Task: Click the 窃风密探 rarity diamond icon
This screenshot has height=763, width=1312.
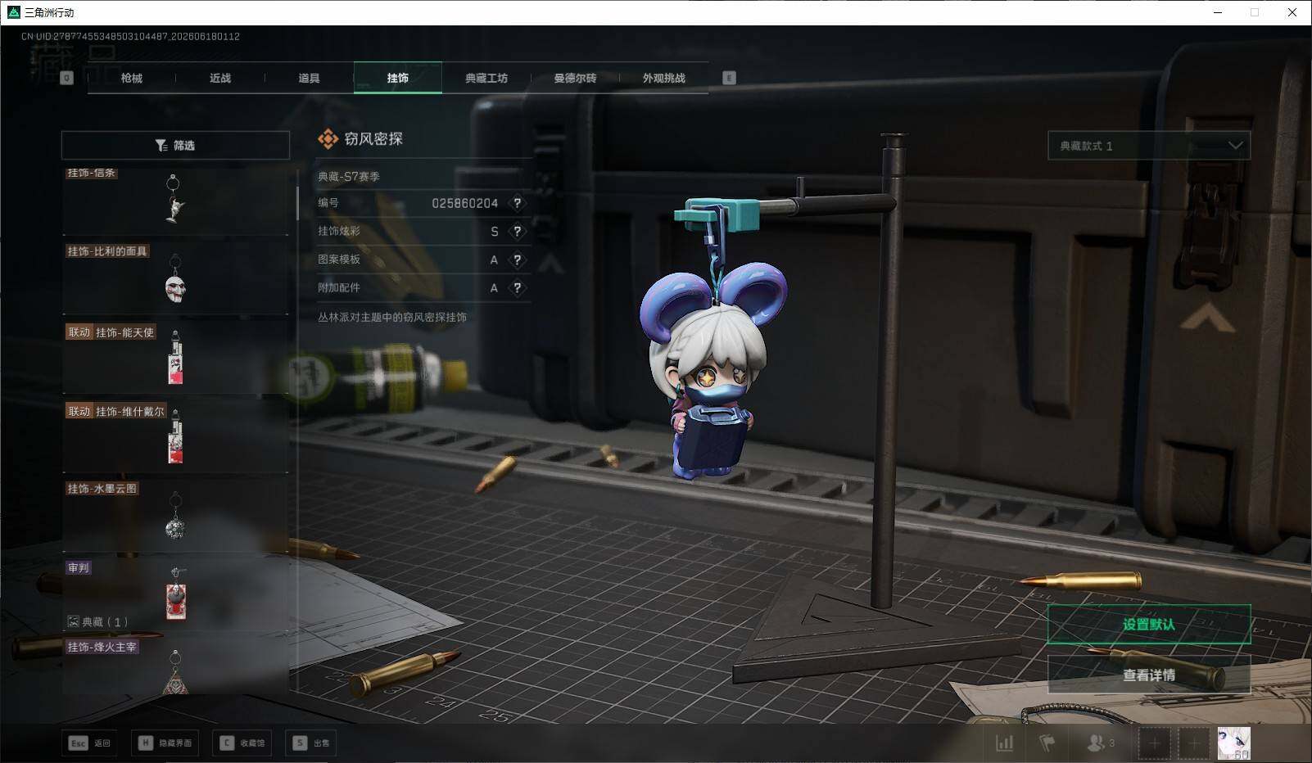Action: (x=328, y=139)
